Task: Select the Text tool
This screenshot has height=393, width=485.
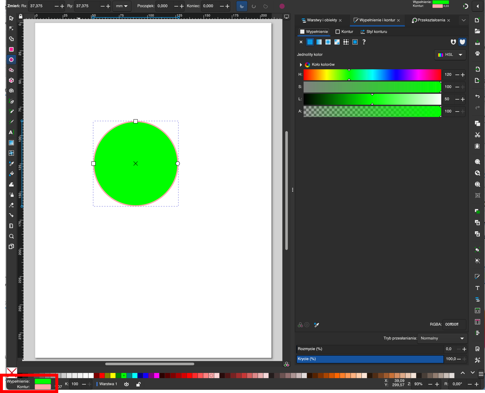Action: coord(11,132)
